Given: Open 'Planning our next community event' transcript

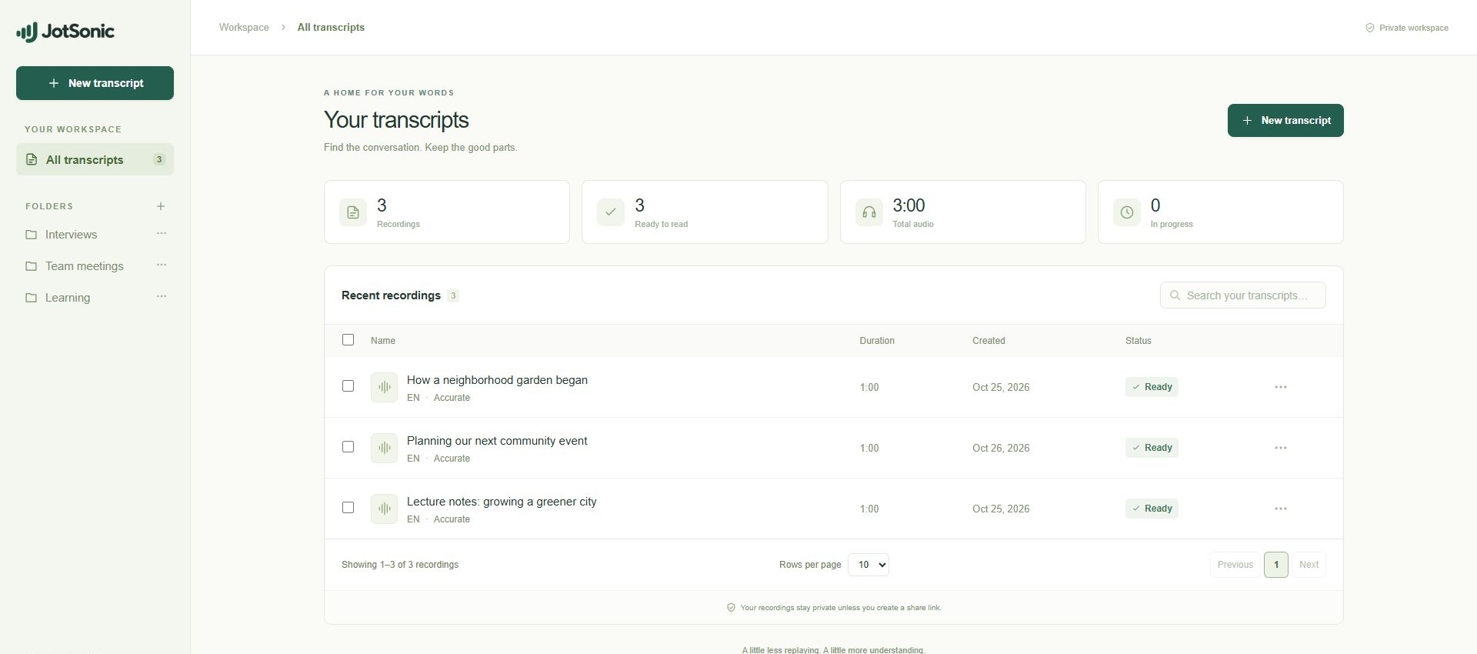Looking at the screenshot, I should [x=497, y=441].
